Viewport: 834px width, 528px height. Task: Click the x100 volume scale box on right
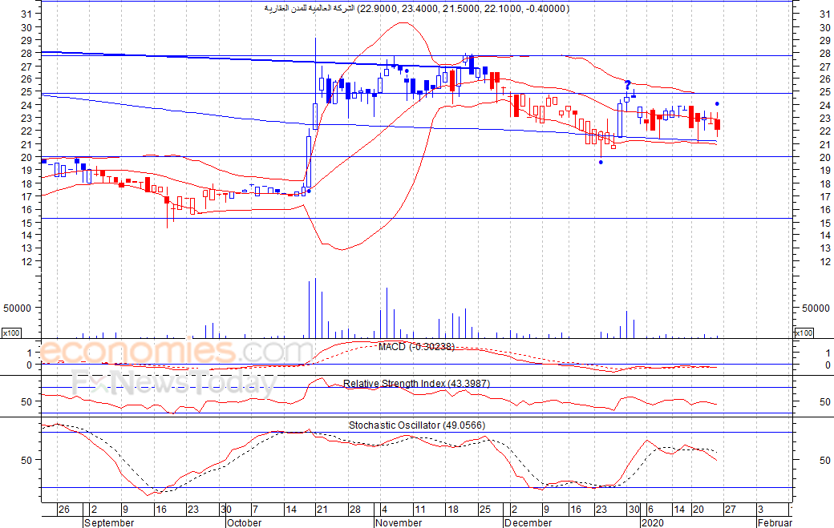pos(804,333)
